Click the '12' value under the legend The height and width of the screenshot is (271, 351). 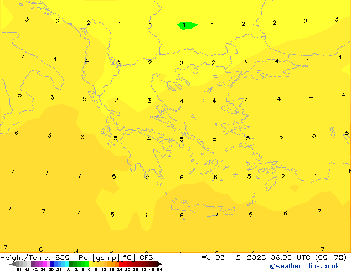coord(104,269)
